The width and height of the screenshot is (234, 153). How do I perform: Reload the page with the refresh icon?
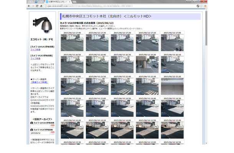click(37, 6)
